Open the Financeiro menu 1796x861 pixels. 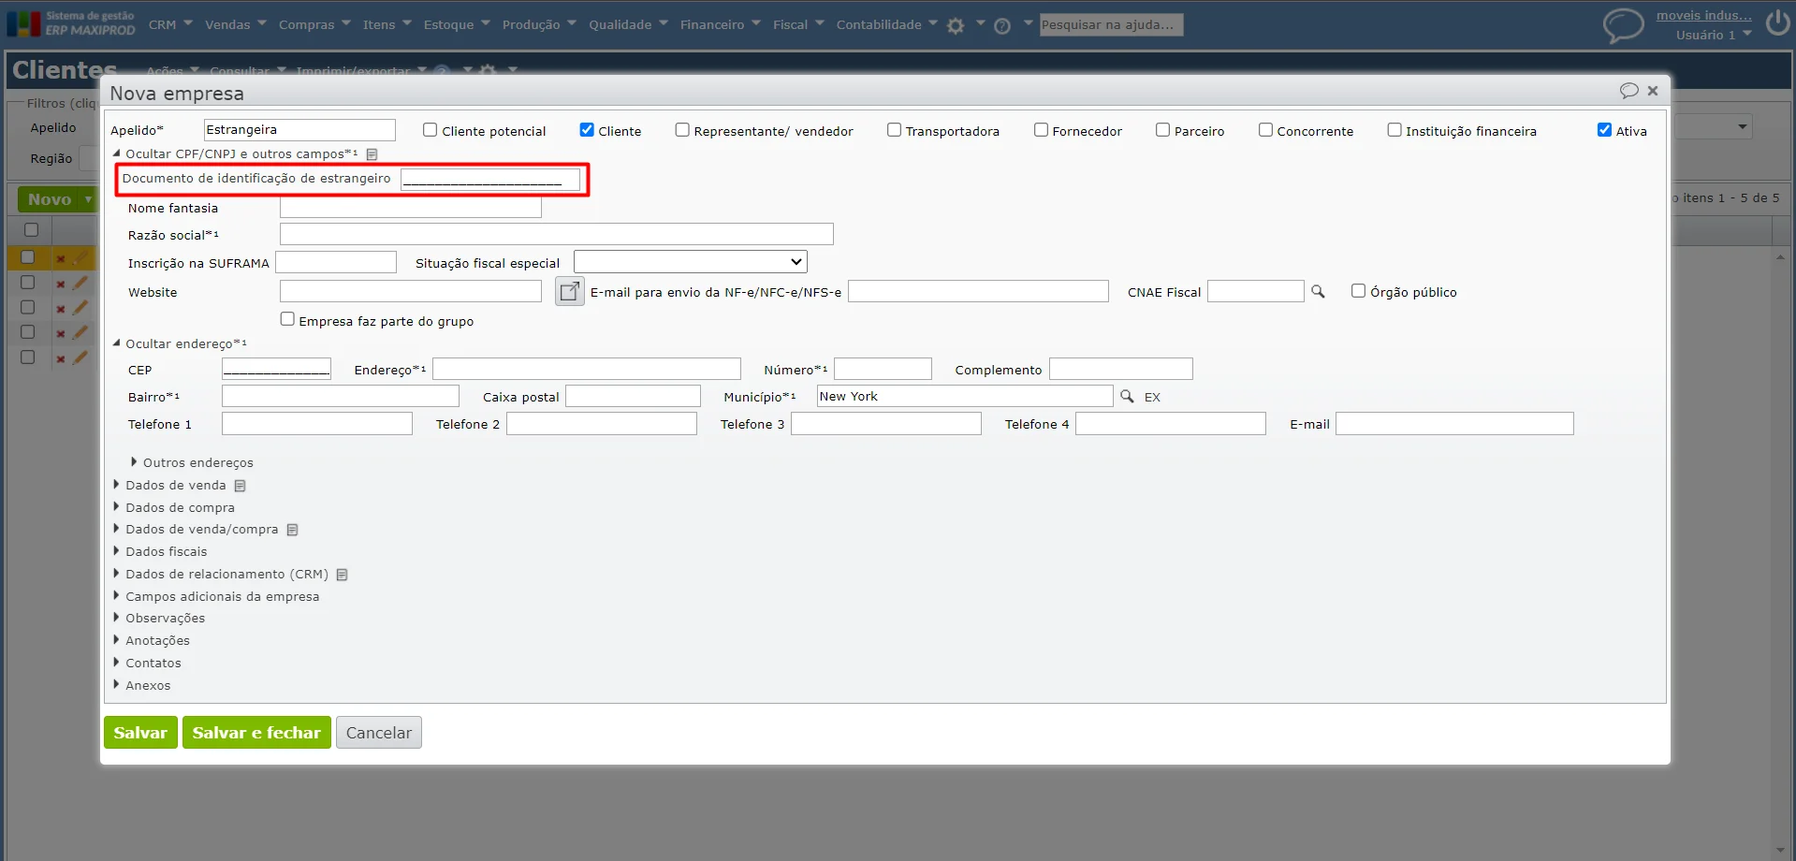pos(721,24)
